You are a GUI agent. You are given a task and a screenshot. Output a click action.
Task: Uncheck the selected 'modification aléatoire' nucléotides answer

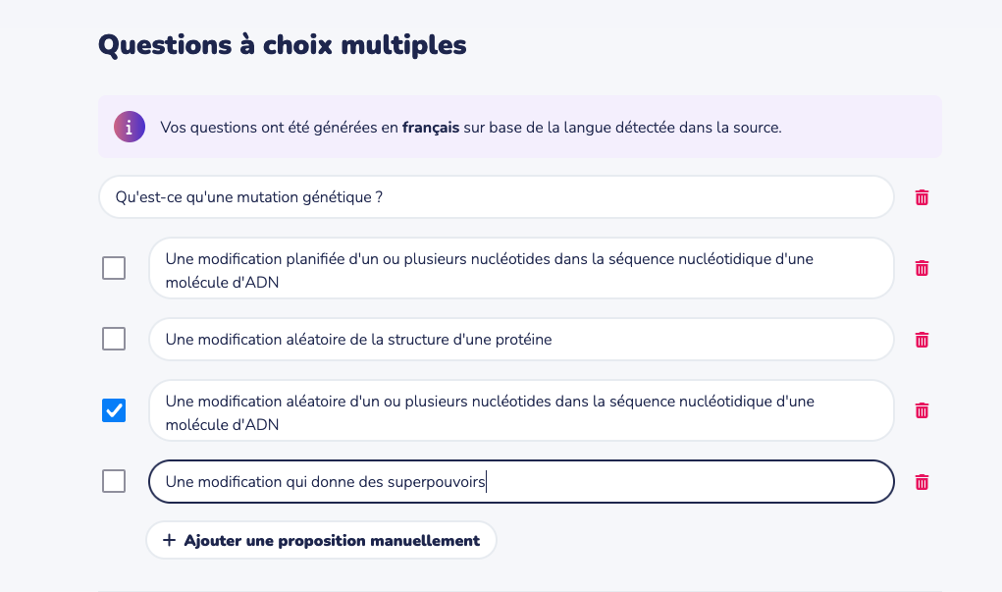(114, 410)
